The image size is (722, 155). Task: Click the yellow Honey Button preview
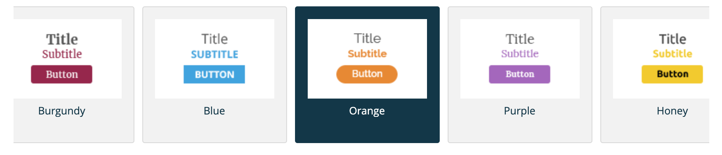[x=672, y=74]
